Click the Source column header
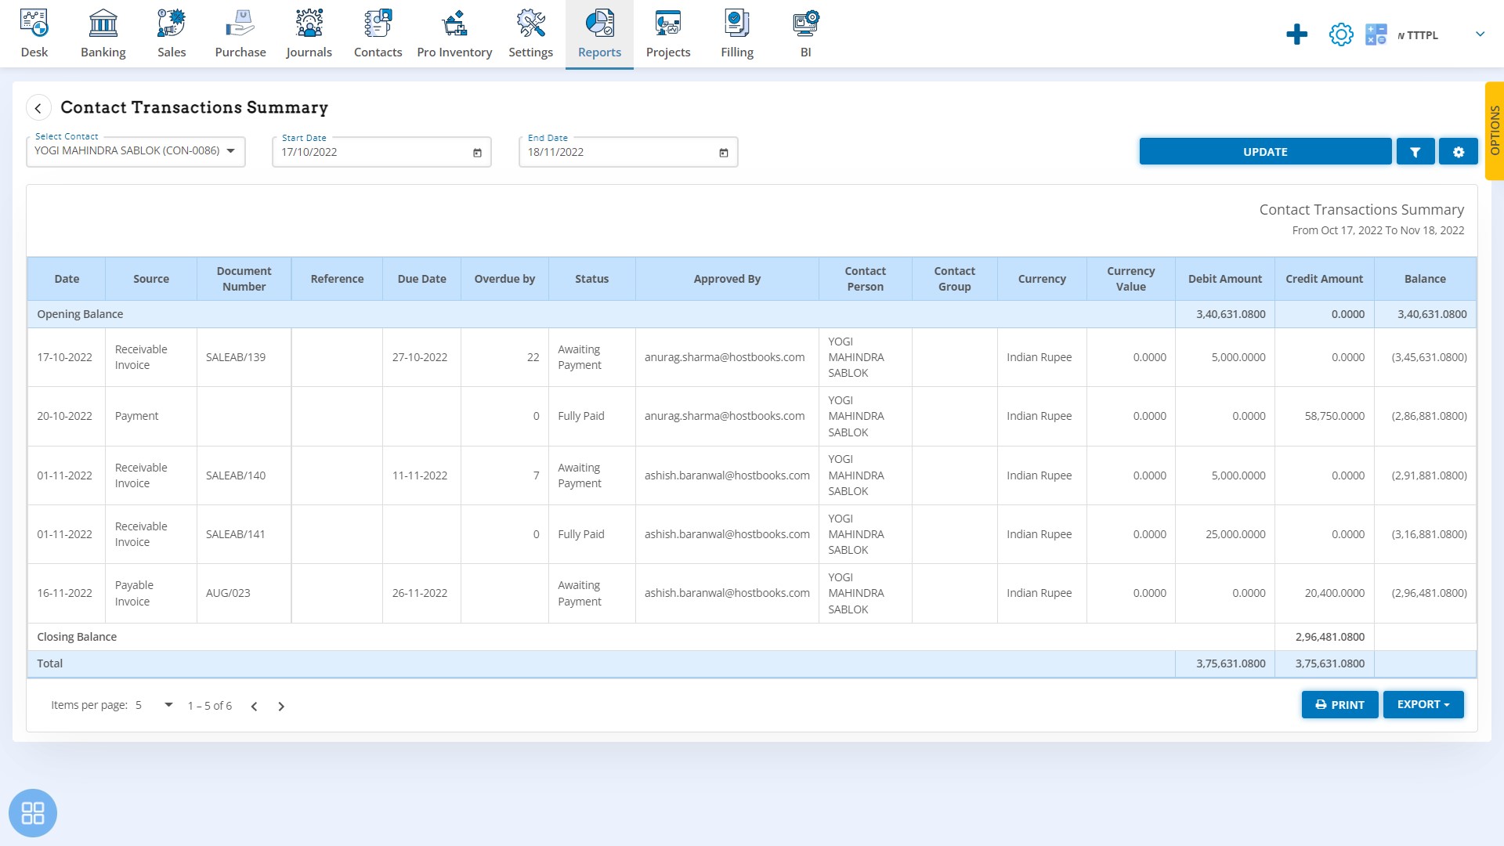Screen dimensions: 1504x846 151,279
